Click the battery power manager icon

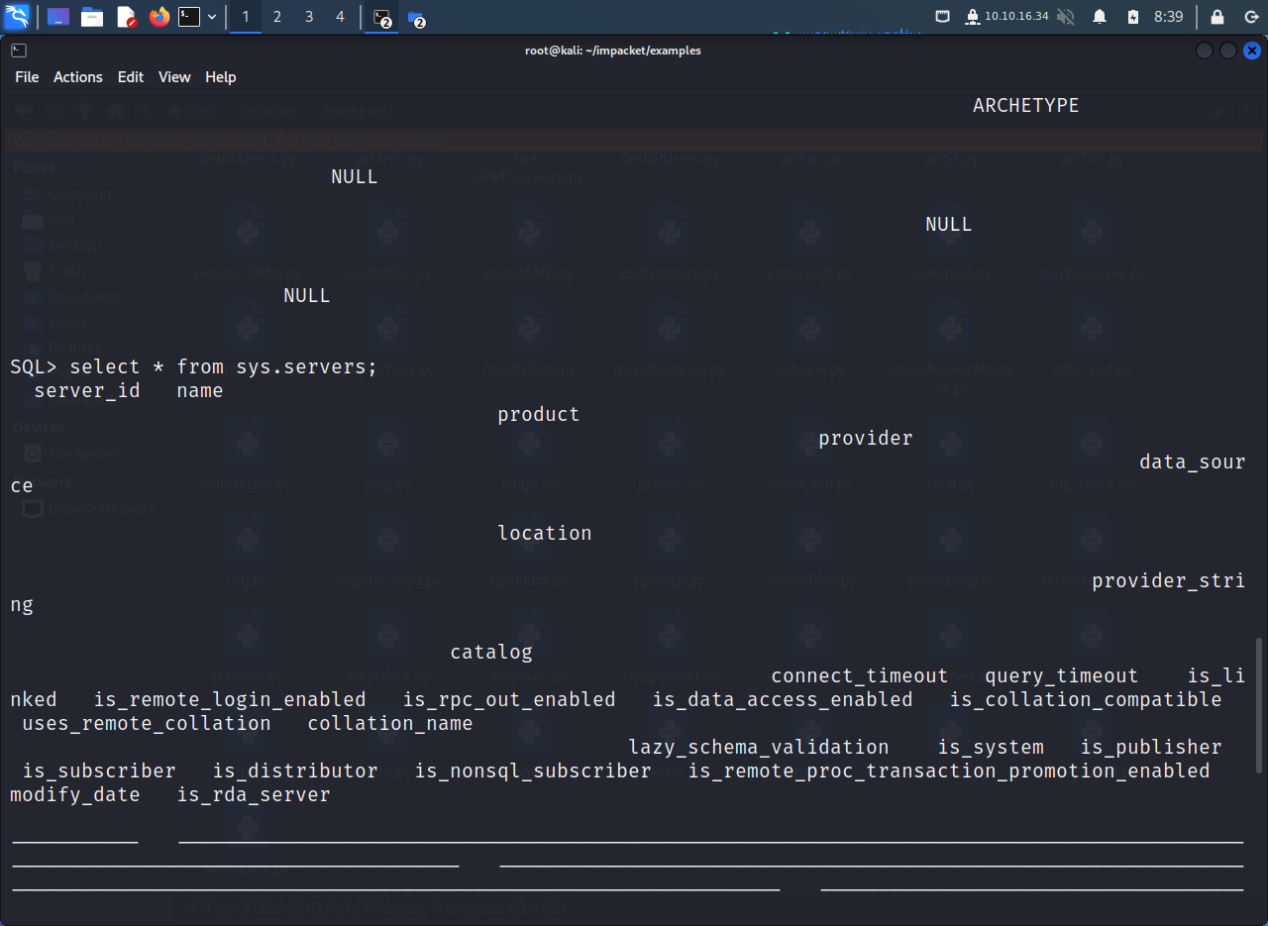(1133, 17)
